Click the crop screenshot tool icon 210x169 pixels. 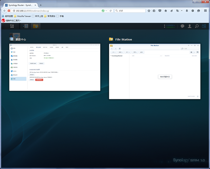(178, 11)
